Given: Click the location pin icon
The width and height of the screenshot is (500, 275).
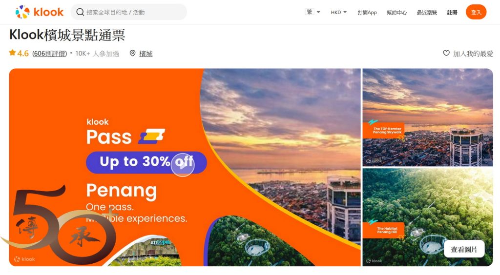Looking at the screenshot, I should click(x=133, y=53).
